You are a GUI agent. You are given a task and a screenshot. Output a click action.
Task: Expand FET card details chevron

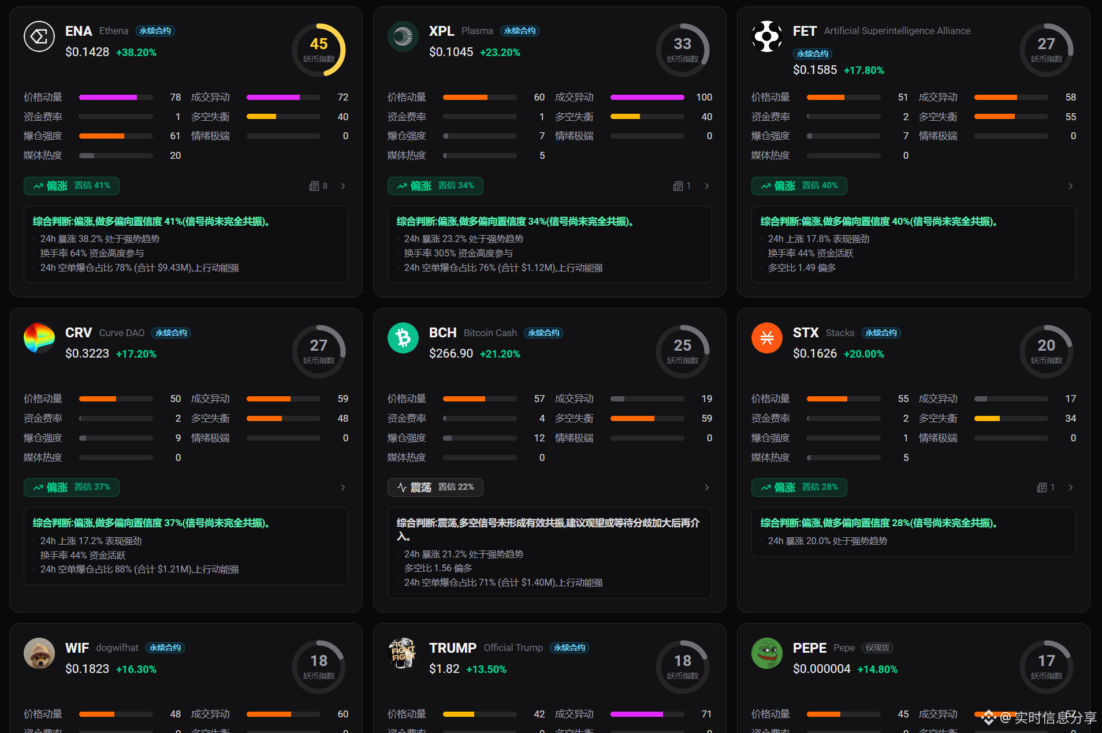[1071, 186]
